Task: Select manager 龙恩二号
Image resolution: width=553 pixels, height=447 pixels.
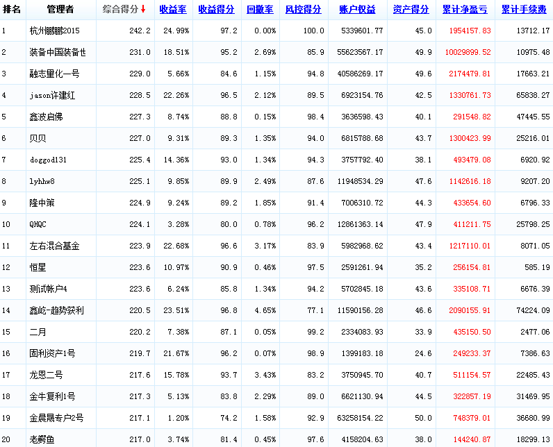Action: pos(46,375)
